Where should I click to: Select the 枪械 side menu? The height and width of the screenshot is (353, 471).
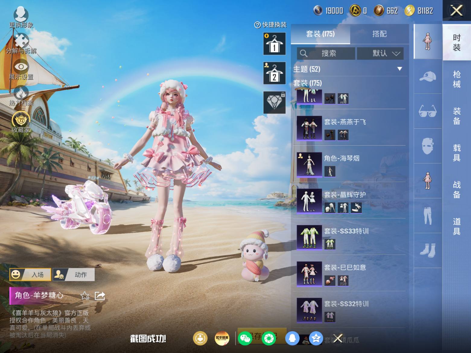[457, 79]
